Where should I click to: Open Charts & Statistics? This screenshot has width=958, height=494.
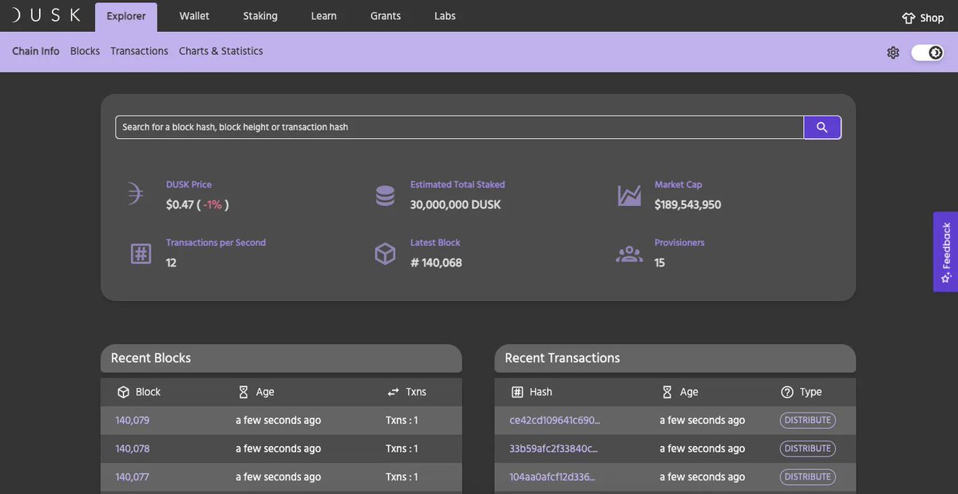click(x=220, y=51)
